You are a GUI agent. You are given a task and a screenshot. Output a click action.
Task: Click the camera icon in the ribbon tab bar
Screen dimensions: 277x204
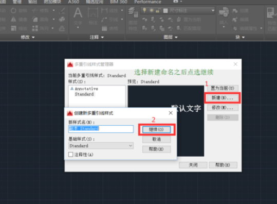click(176, 2)
